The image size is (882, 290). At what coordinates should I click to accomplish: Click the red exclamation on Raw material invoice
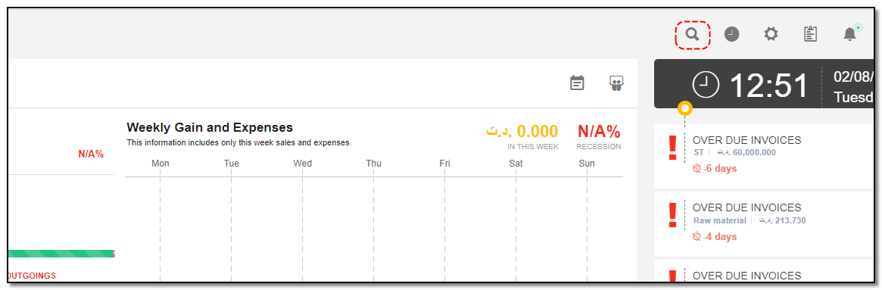672,216
